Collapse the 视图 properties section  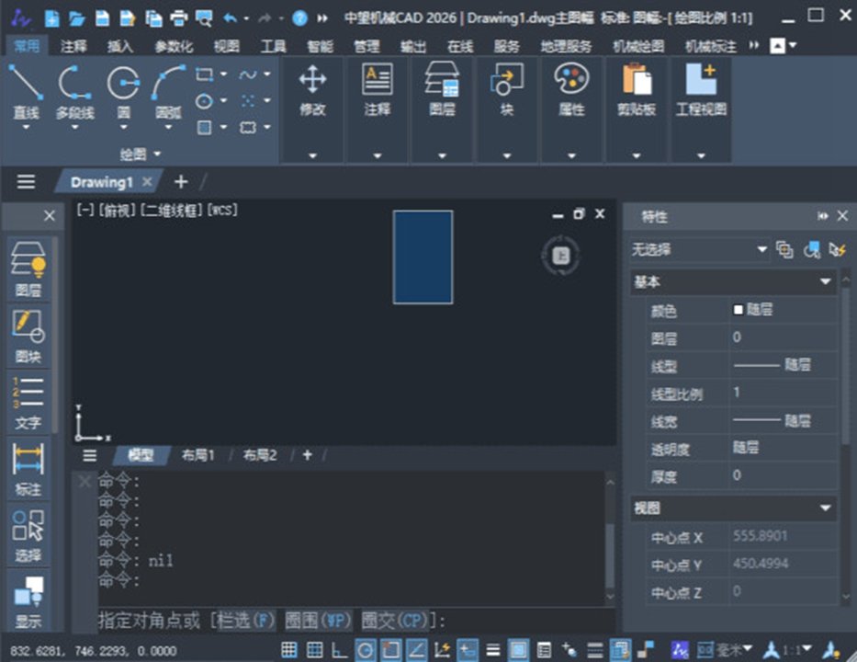pyautogui.click(x=825, y=508)
